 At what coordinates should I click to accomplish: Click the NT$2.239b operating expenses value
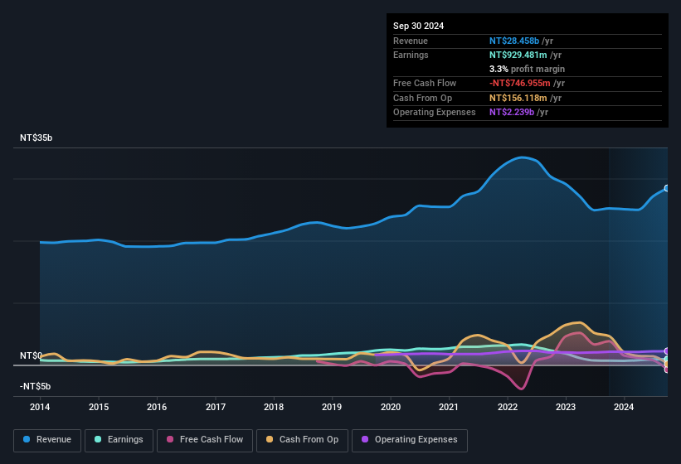click(x=512, y=112)
